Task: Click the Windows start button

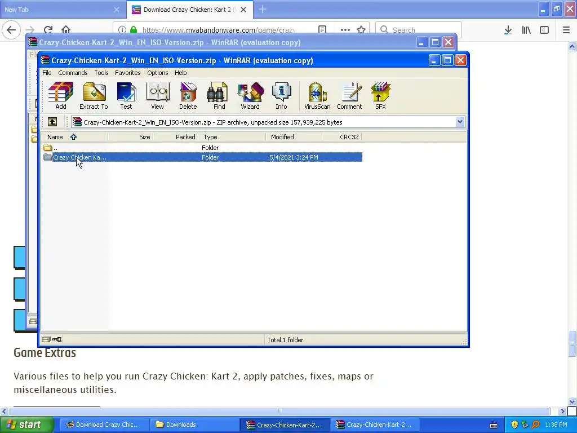Action: click(x=26, y=425)
